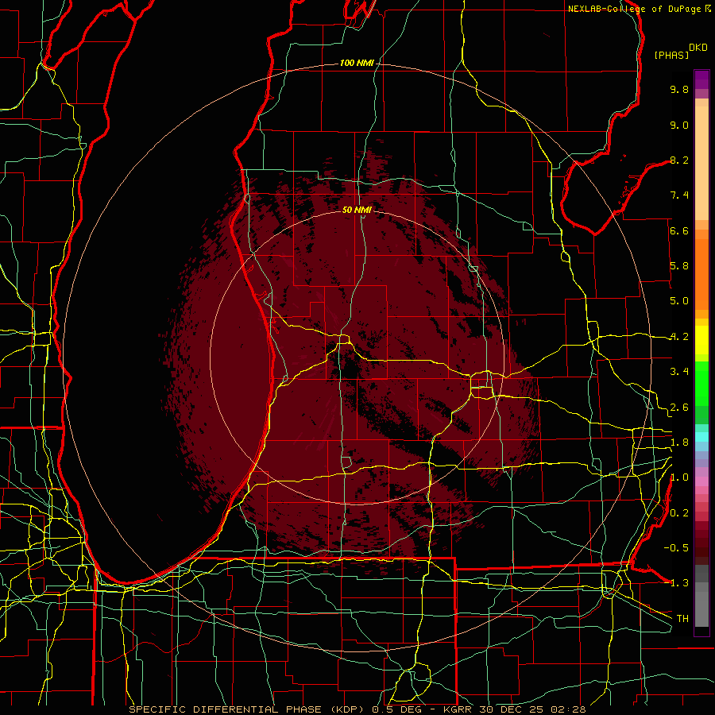Click the "50 NMI" range ring label
The image size is (715, 715).
coord(357,210)
